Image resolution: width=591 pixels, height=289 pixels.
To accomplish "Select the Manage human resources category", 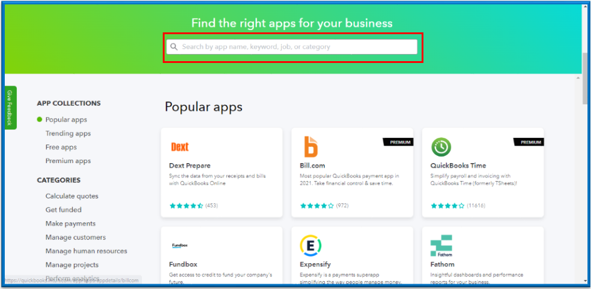I will [x=86, y=251].
